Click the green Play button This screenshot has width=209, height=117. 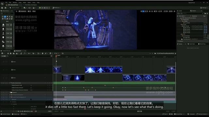[x=40, y=8]
